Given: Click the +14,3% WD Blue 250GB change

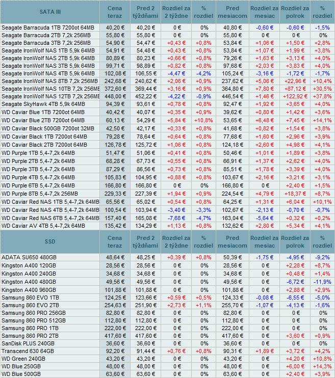Looking at the screenshot, I should point(322,367).
